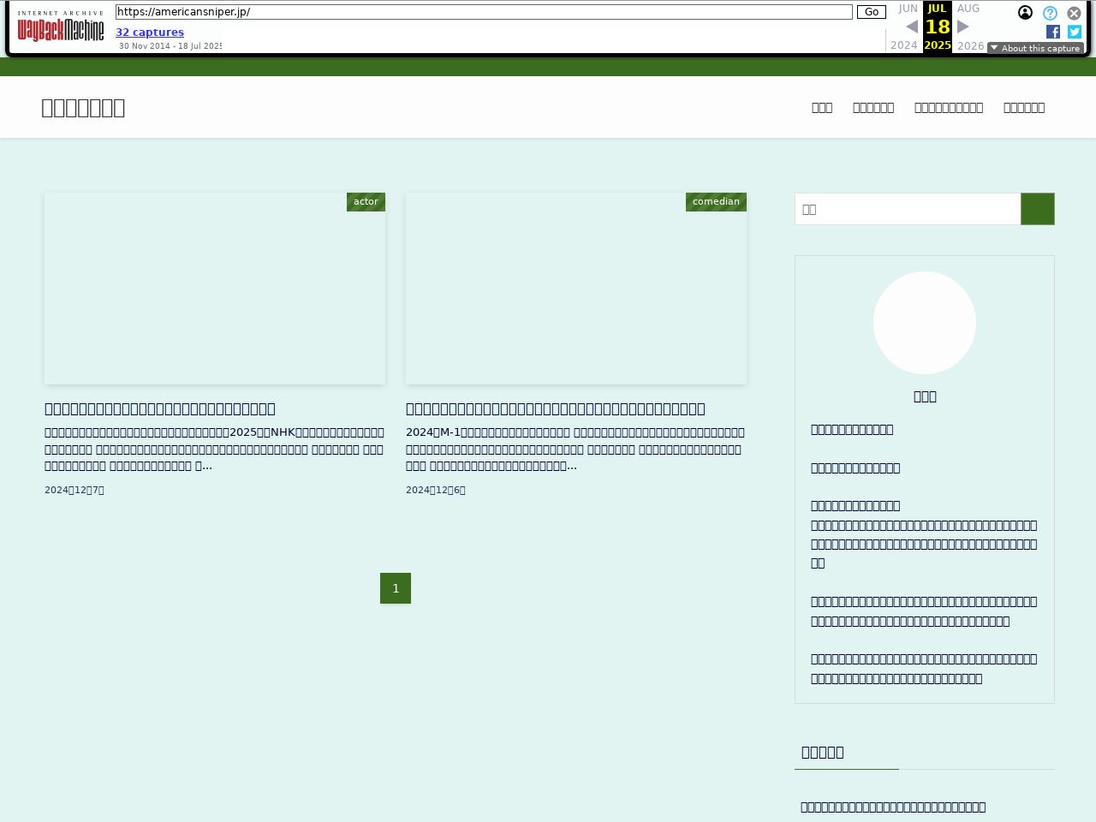Focus the sidebar search input box

pos(908,209)
